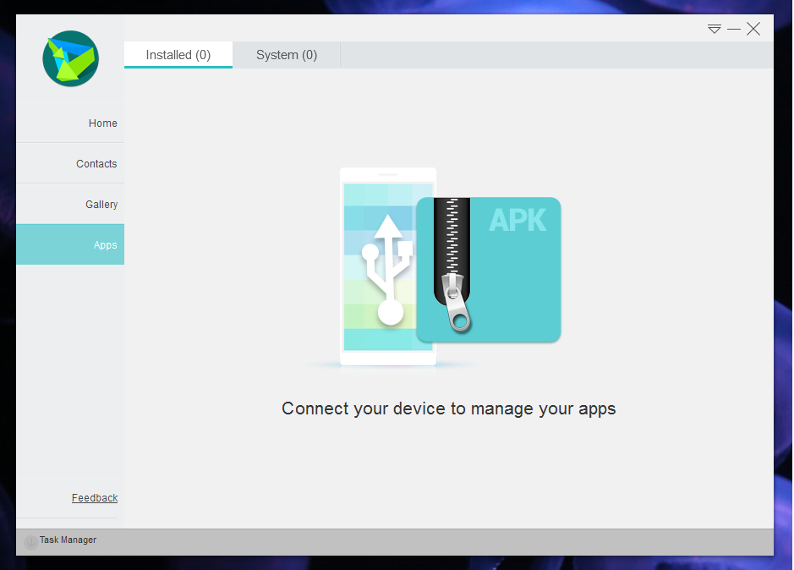Open the title bar dropdown menu arrow
This screenshot has height=570, width=794.
[714, 29]
